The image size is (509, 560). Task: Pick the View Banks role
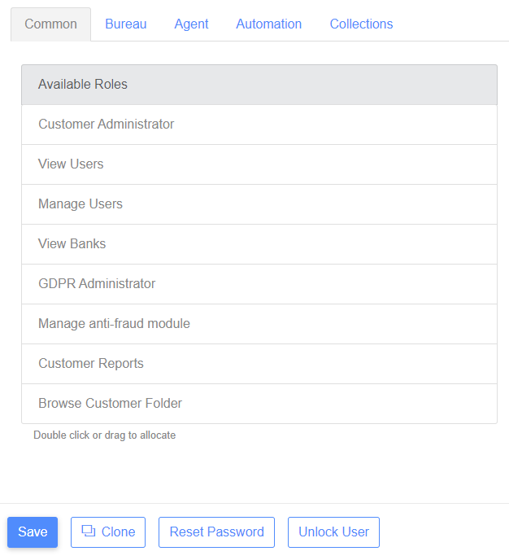click(259, 244)
